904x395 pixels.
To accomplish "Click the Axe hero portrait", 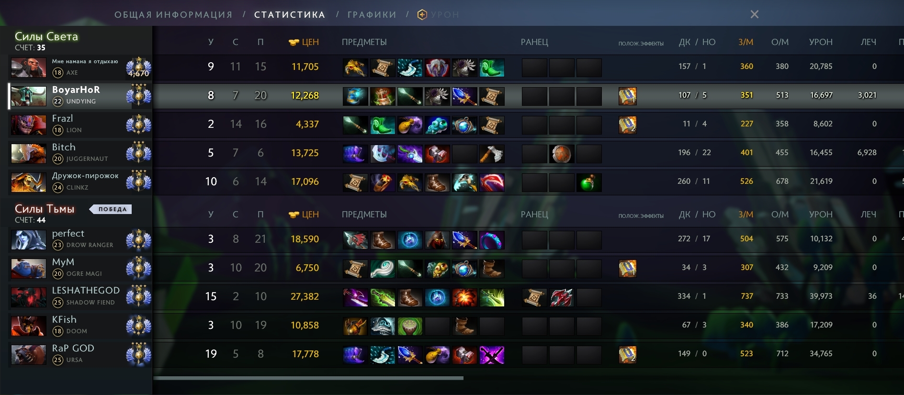I will [x=29, y=68].
